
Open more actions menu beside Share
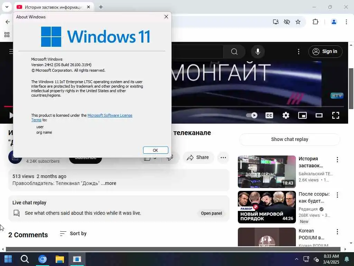(x=223, y=158)
